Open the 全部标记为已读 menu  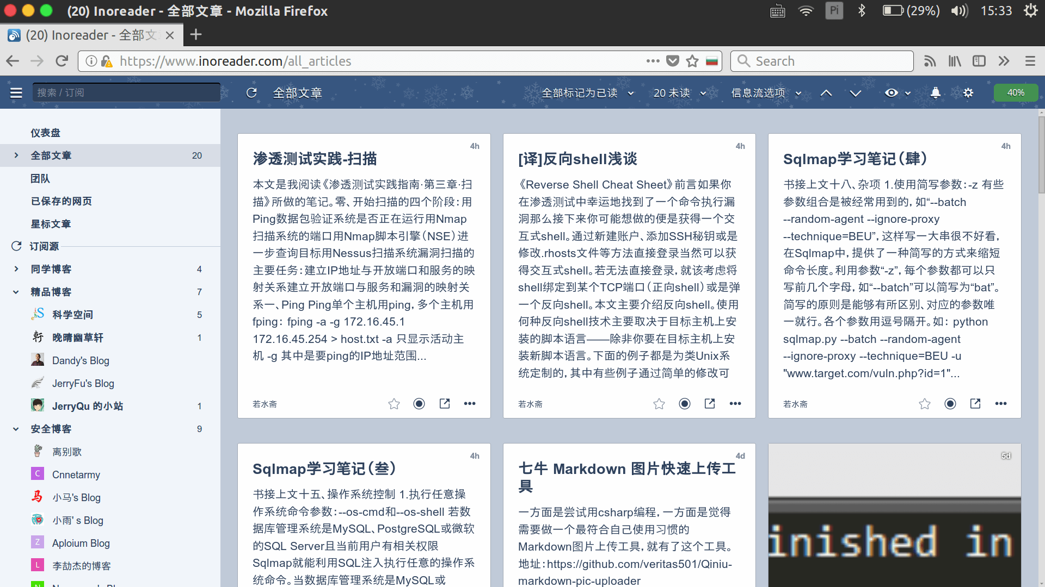click(x=580, y=92)
